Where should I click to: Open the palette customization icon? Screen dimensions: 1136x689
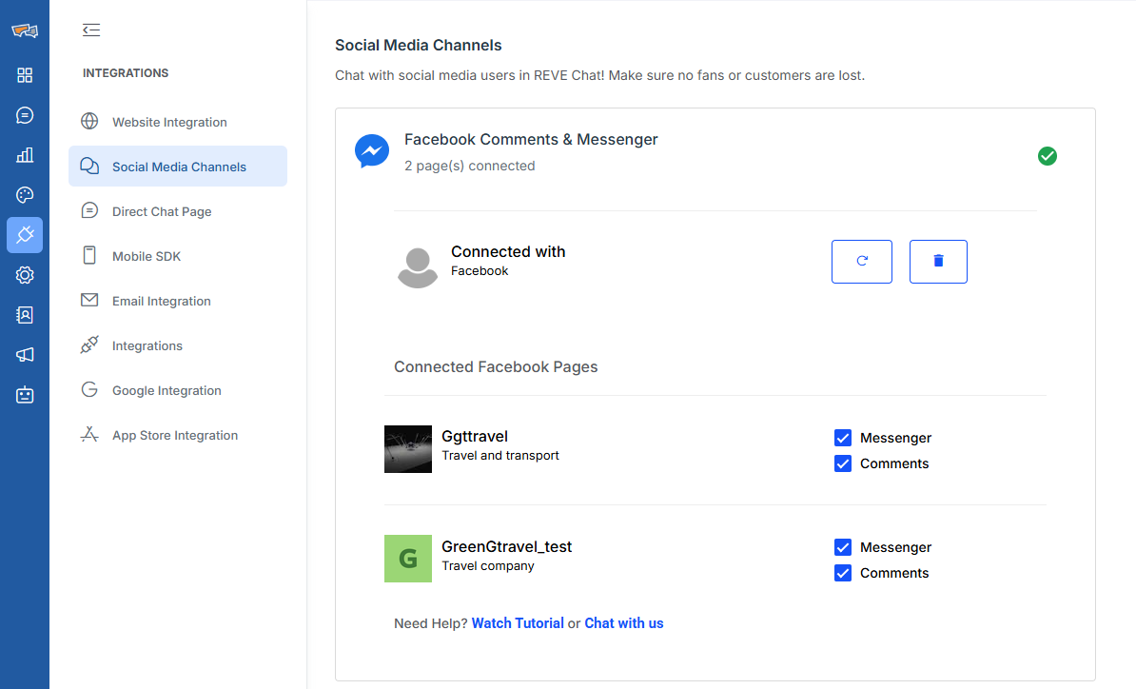click(25, 195)
